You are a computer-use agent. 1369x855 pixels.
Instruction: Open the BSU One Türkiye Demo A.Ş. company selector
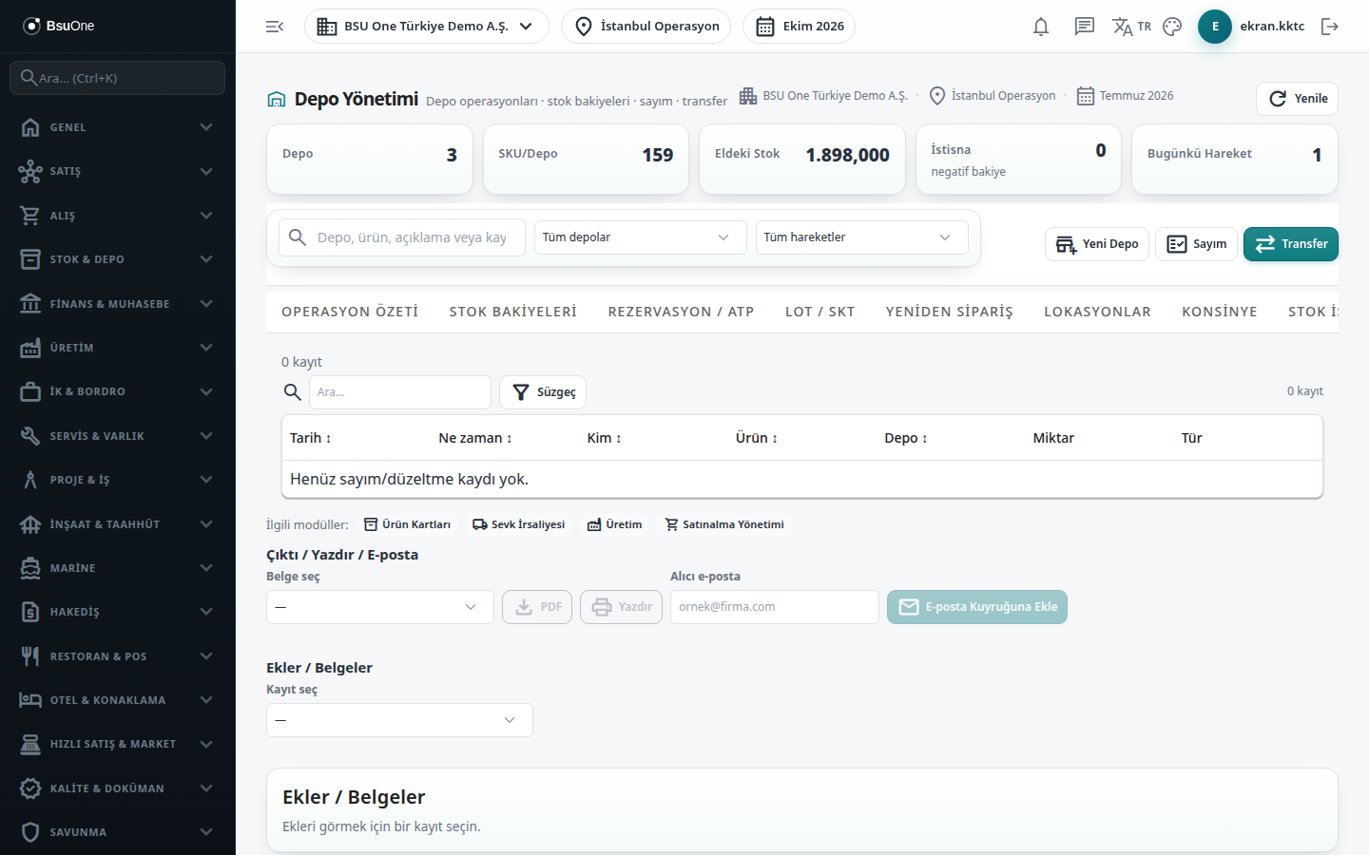point(427,27)
